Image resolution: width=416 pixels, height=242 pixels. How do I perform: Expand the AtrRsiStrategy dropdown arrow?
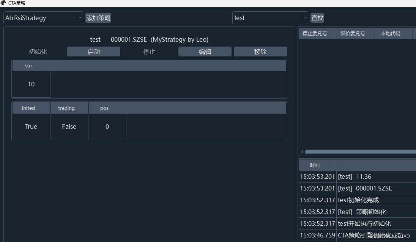(80, 18)
